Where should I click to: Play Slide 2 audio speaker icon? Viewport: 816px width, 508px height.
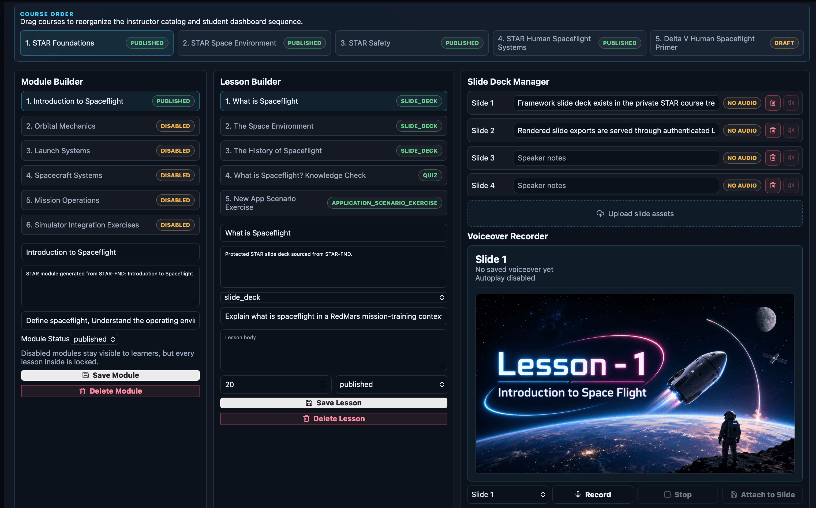(x=791, y=130)
